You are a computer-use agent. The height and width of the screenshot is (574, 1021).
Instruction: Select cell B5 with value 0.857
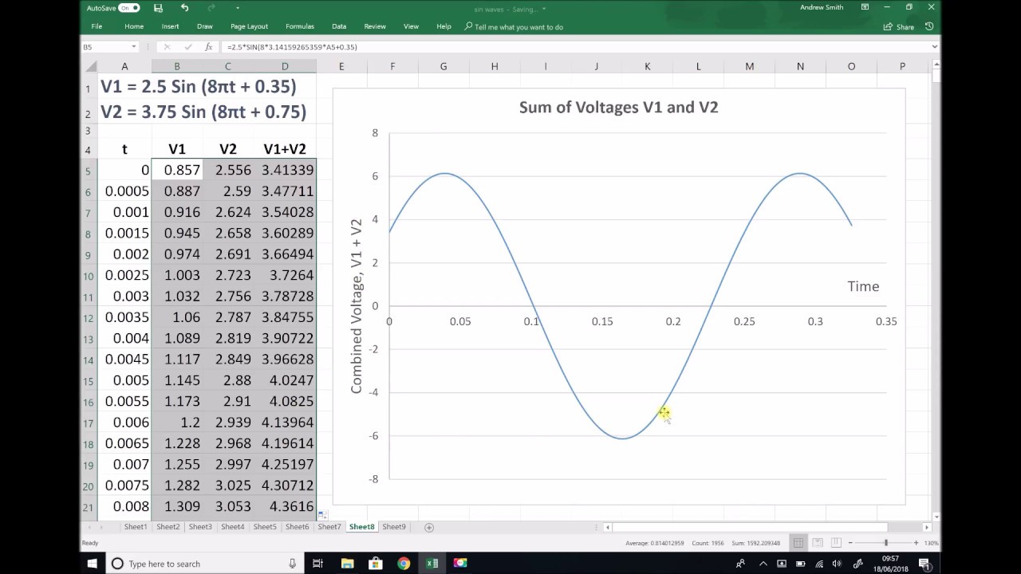click(177, 170)
